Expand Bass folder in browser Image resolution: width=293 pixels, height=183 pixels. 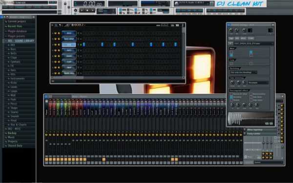point(13,49)
